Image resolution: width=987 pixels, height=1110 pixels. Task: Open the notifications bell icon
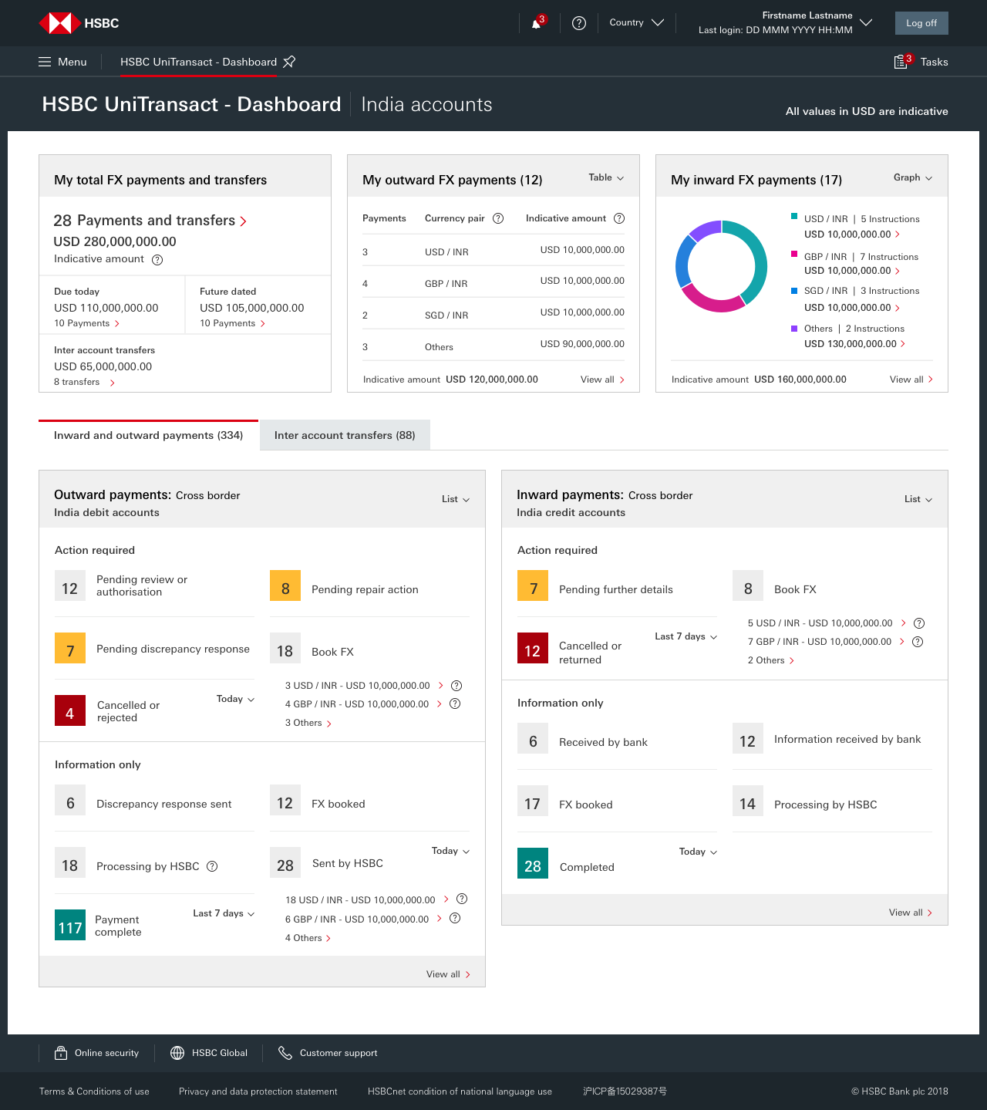(x=537, y=23)
